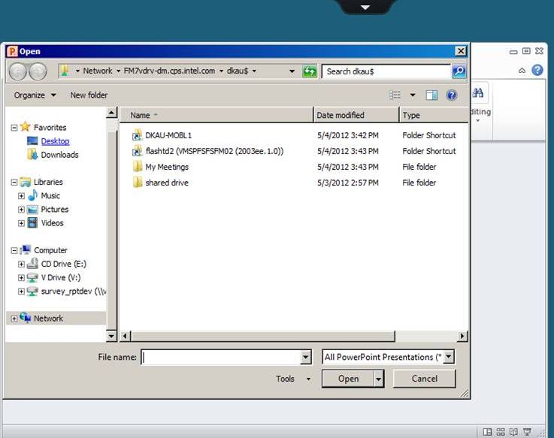Click the change view icon
554x438 pixels.
point(395,95)
